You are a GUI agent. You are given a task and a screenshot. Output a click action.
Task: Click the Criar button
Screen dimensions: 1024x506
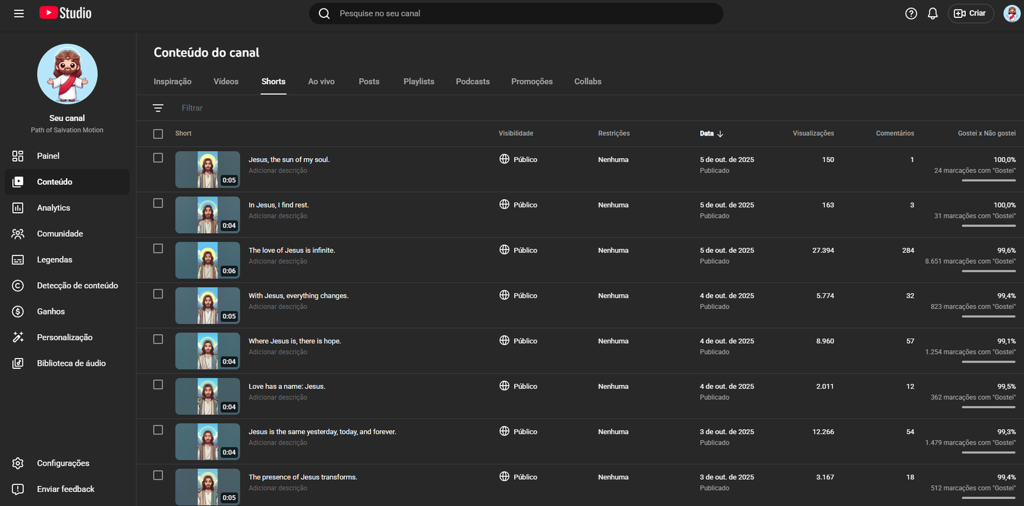point(970,13)
